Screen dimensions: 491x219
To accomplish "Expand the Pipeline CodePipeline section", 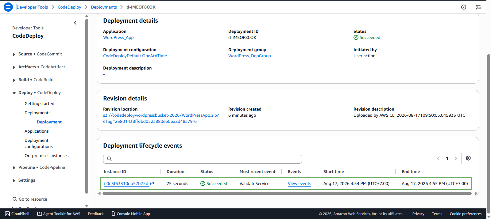I will 14,168.
